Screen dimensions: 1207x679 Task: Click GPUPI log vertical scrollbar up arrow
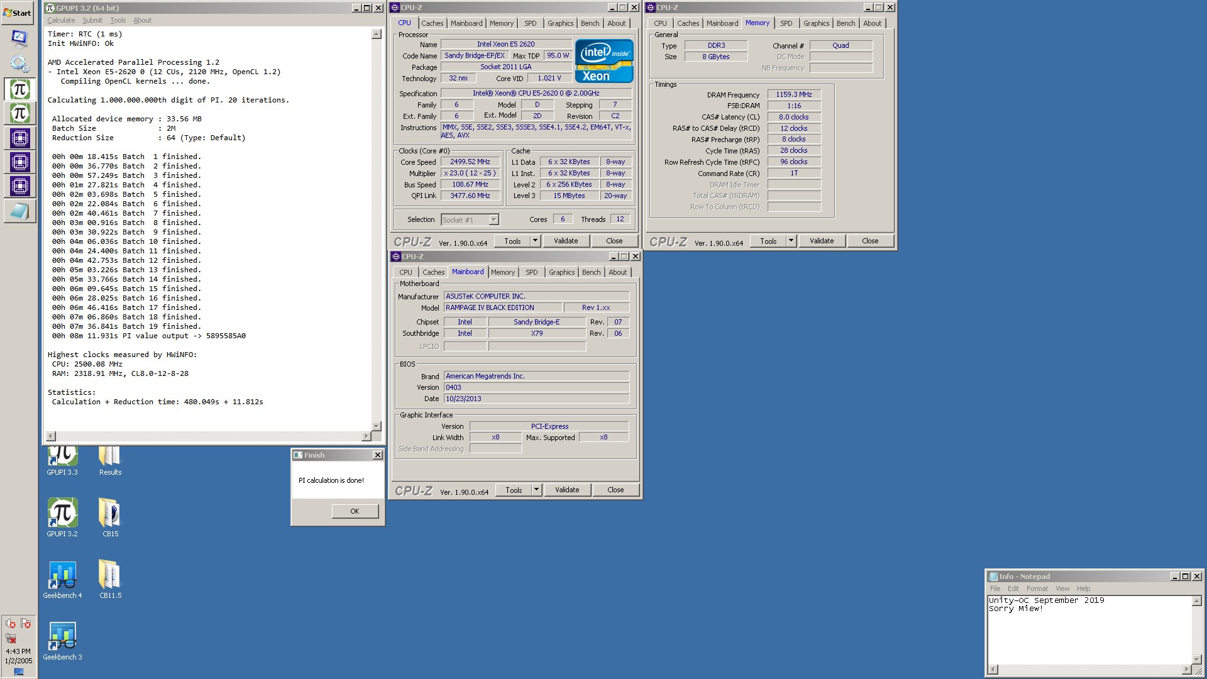[377, 34]
